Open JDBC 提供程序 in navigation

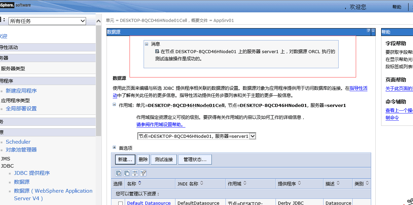32,173
